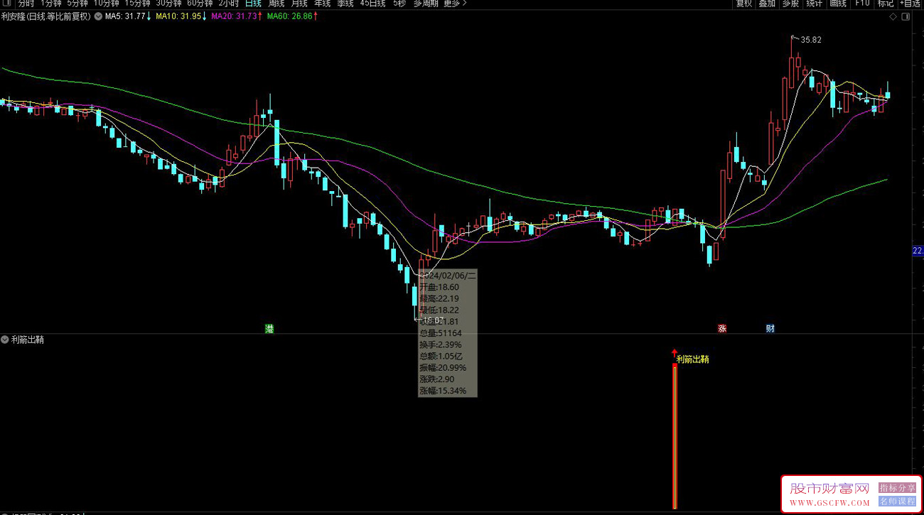The width and height of the screenshot is (924, 515).
Task: Switch to the 分时 intraday period
Action: coord(26,4)
